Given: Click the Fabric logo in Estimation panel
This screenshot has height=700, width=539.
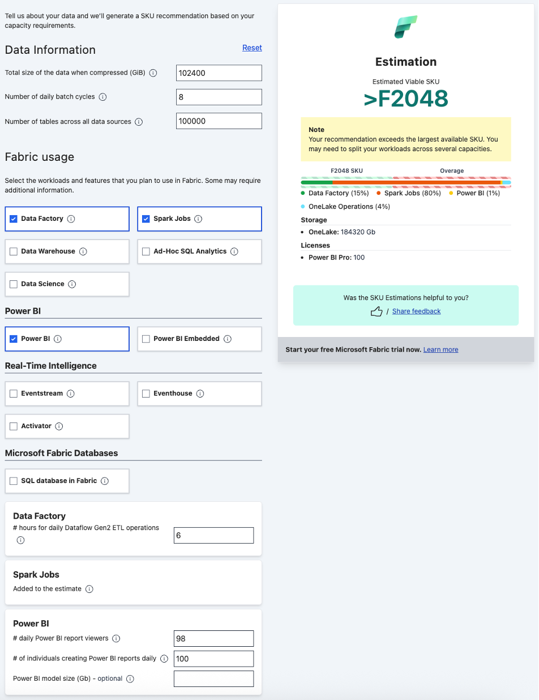Looking at the screenshot, I should [406, 27].
